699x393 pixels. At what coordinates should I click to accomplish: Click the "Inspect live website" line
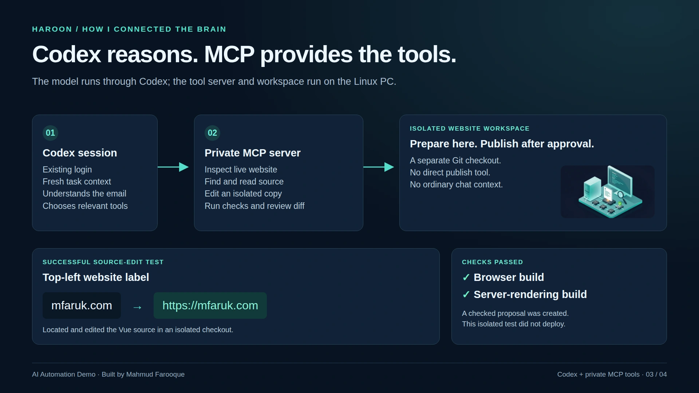(x=241, y=170)
